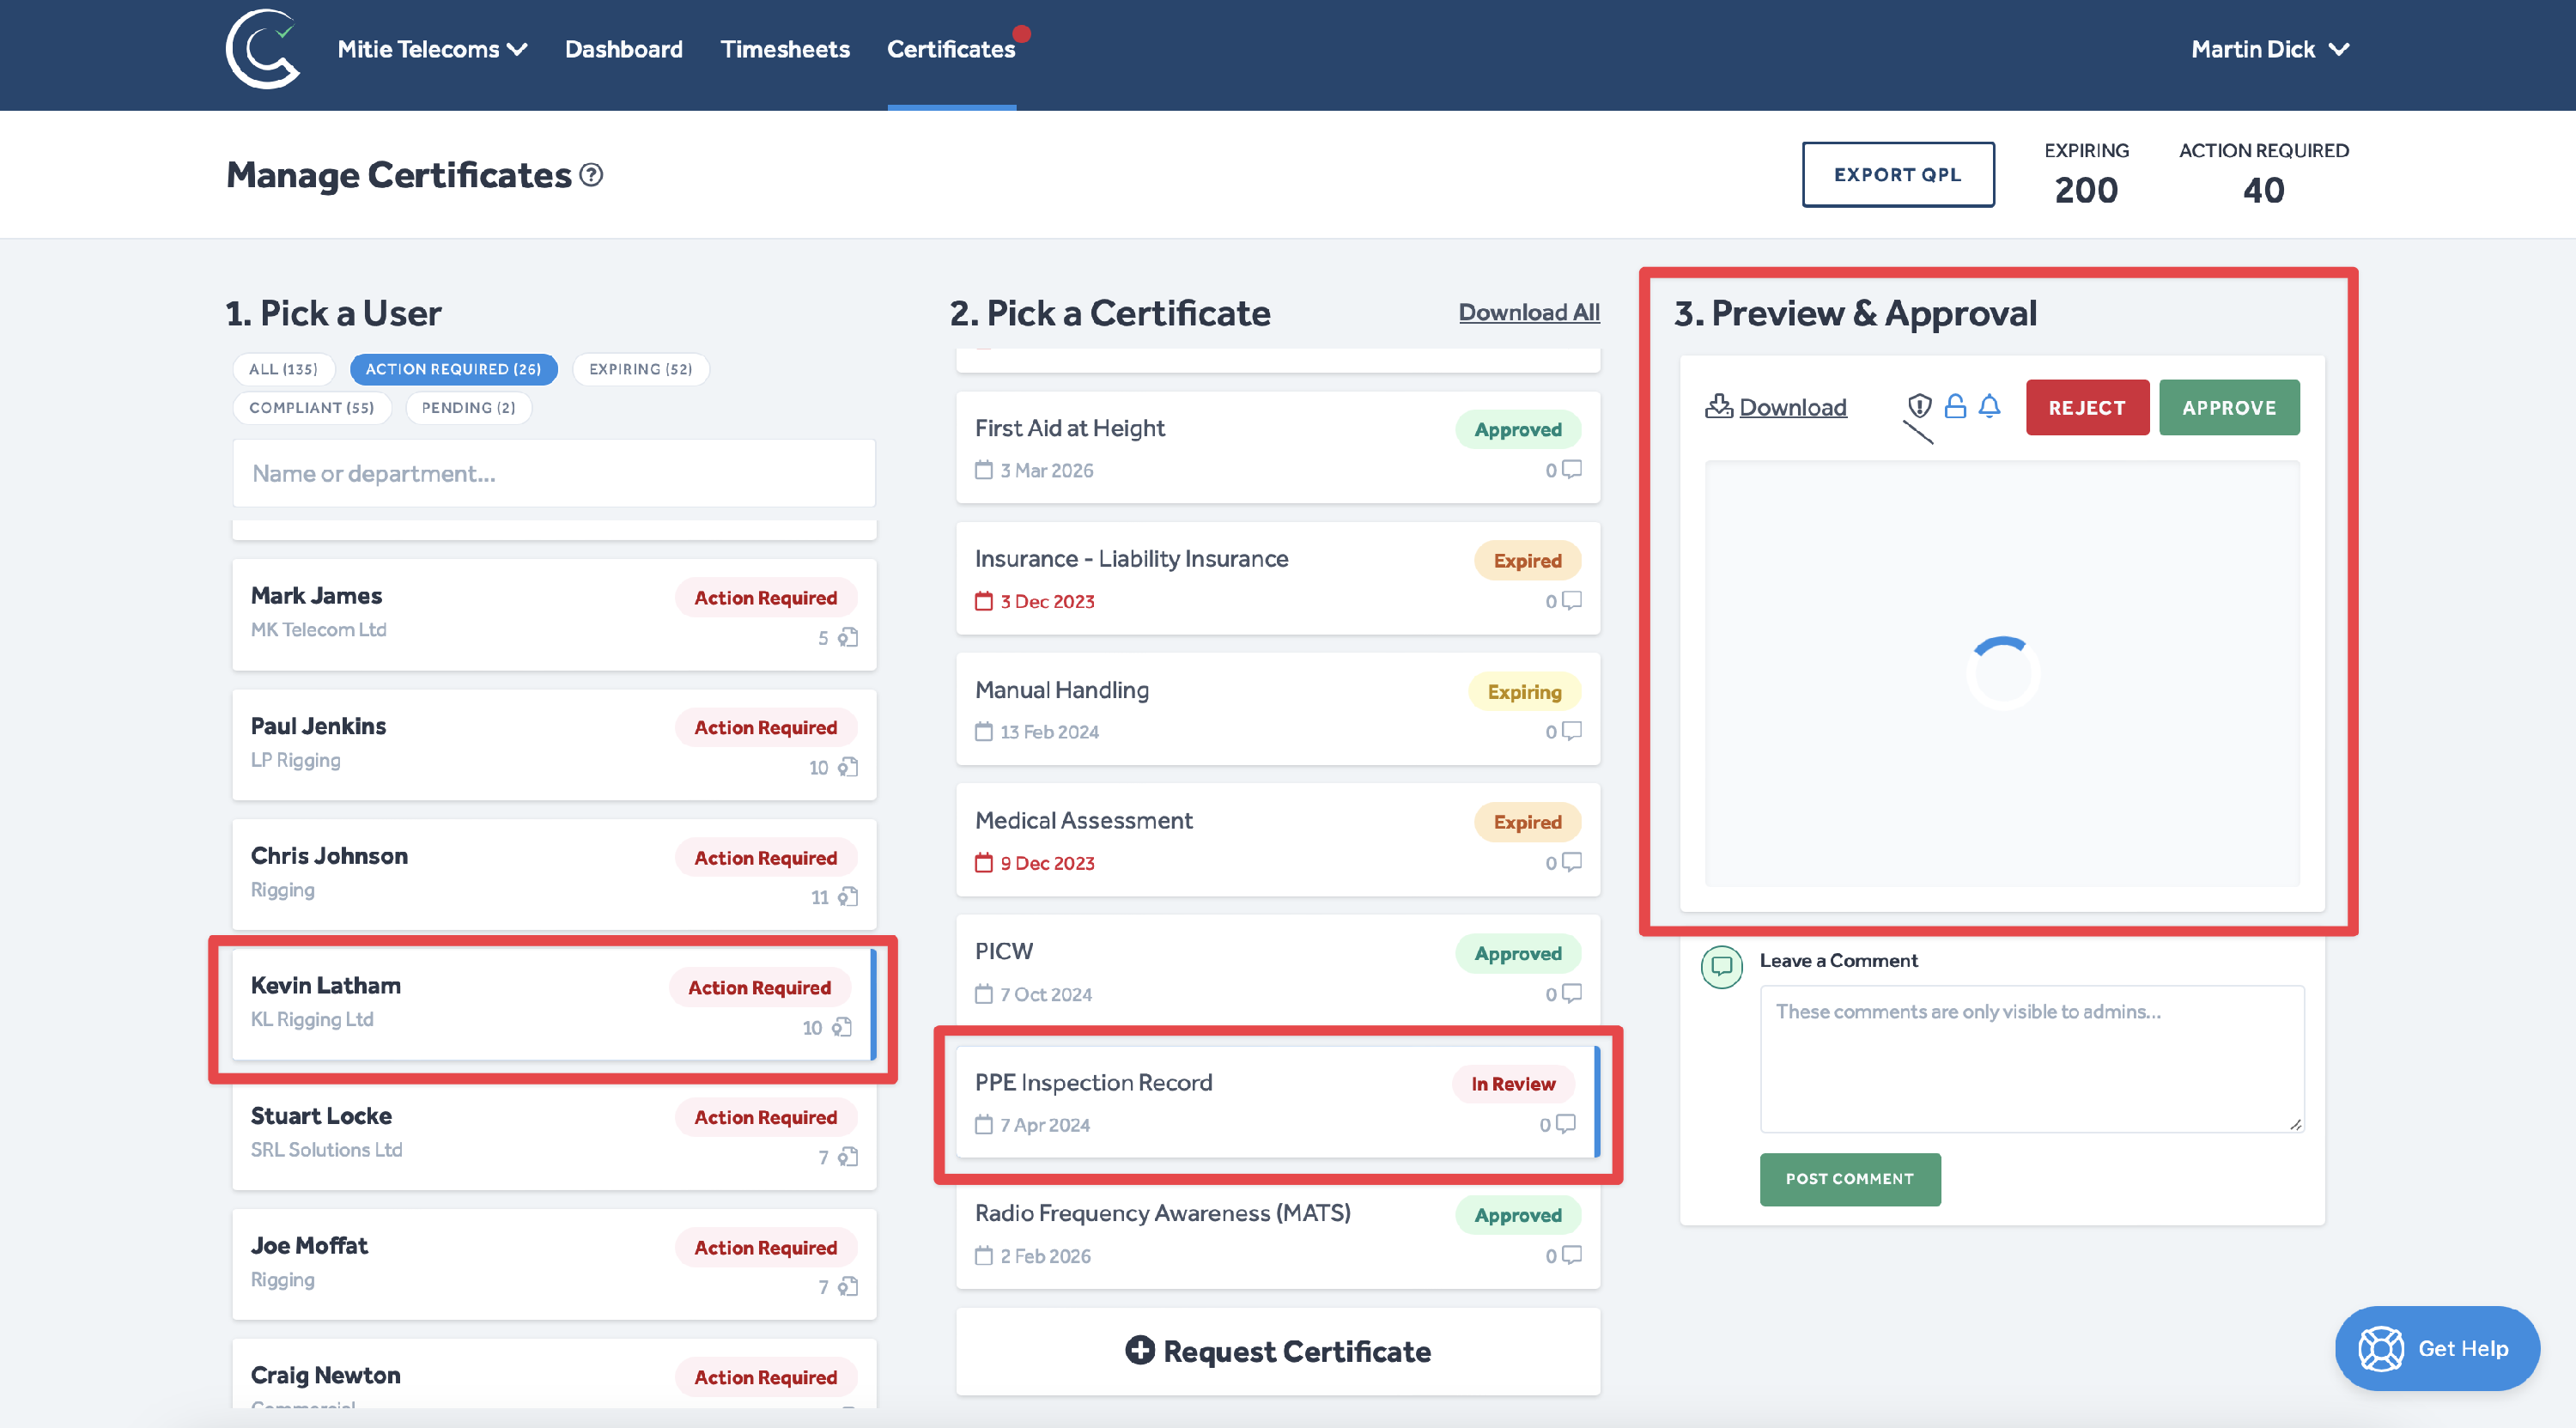The height and width of the screenshot is (1428, 2576).
Task: Toggle the EXPIRING (52) user filter
Action: pos(640,369)
